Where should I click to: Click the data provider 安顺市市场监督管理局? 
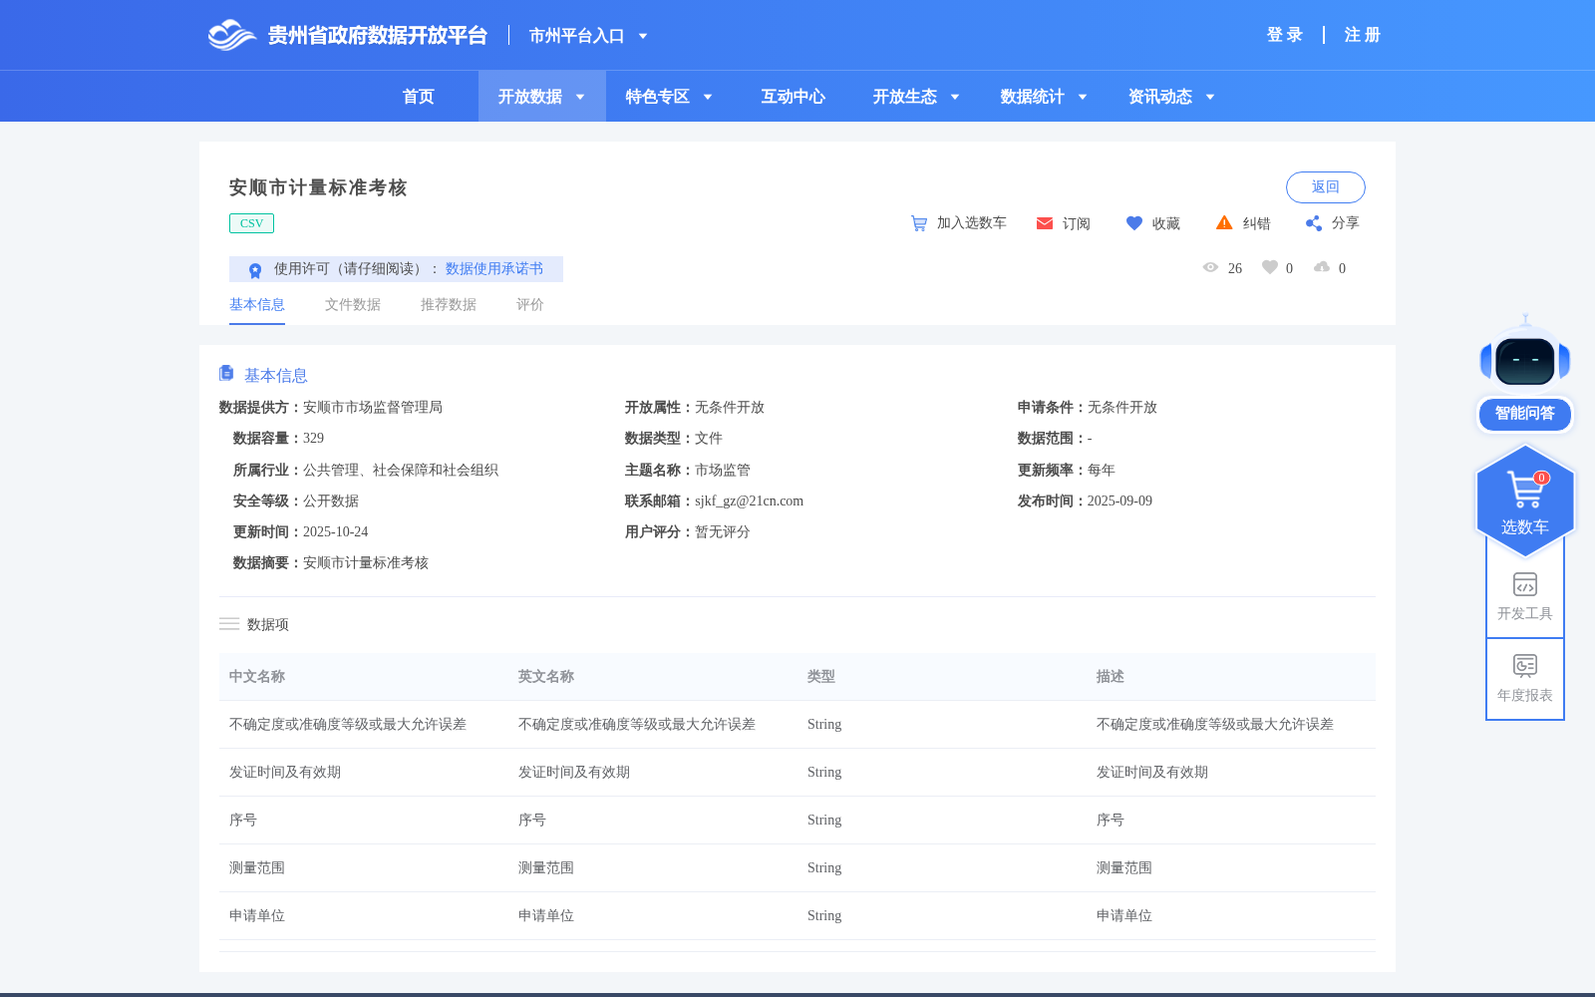click(373, 408)
